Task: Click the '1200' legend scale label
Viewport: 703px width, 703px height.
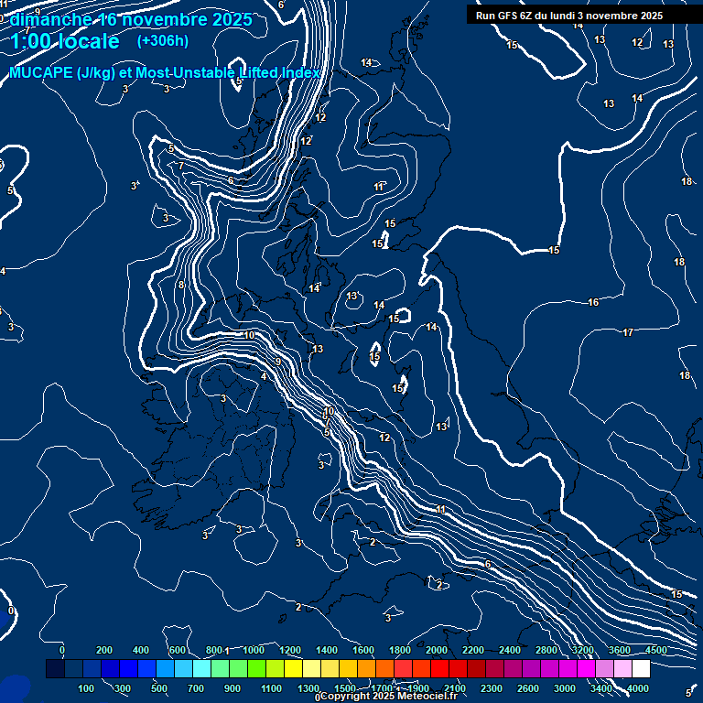Action: pyautogui.click(x=290, y=650)
